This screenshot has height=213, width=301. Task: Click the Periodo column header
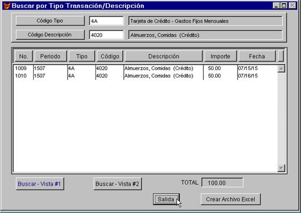[x=50, y=56]
